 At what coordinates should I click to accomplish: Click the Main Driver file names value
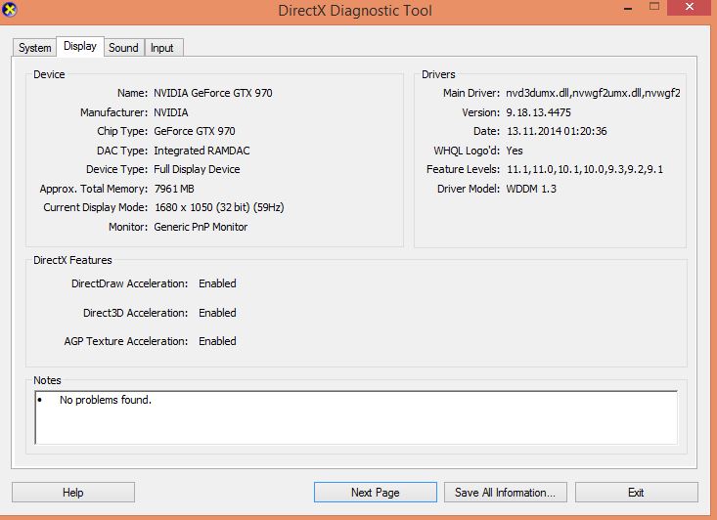(593, 94)
